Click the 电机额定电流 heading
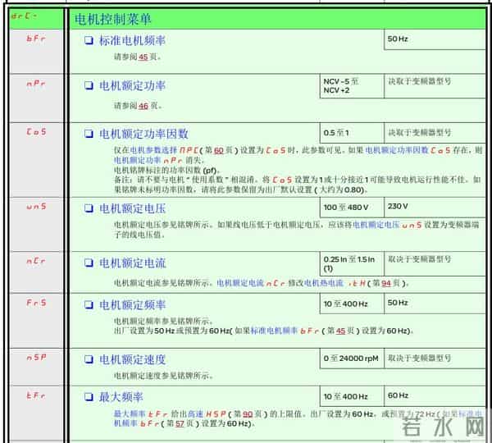The height and width of the screenshot is (443, 492). pyautogui.click(x=132, y=263)
